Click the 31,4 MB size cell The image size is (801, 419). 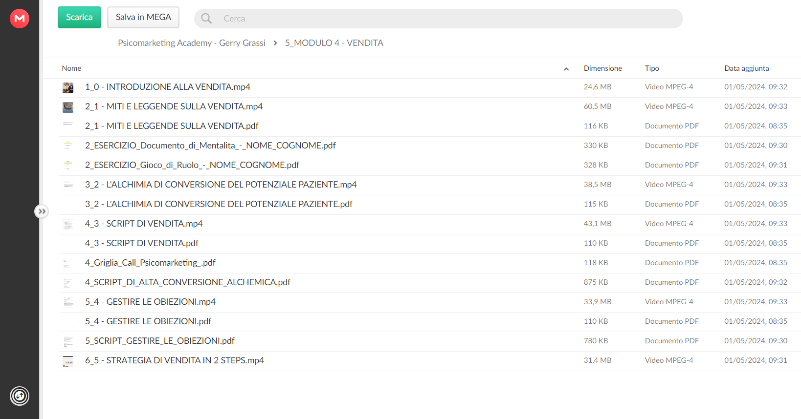coord(598,360)
